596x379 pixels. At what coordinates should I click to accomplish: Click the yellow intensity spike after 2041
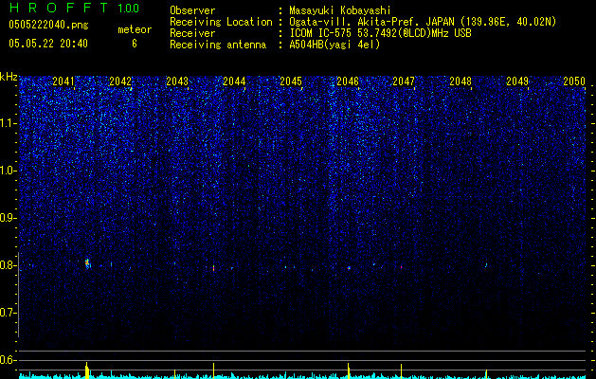pyautogui.click(x=87, y=370)
